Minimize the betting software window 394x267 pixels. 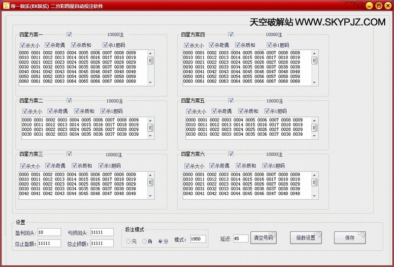point(369,4)
